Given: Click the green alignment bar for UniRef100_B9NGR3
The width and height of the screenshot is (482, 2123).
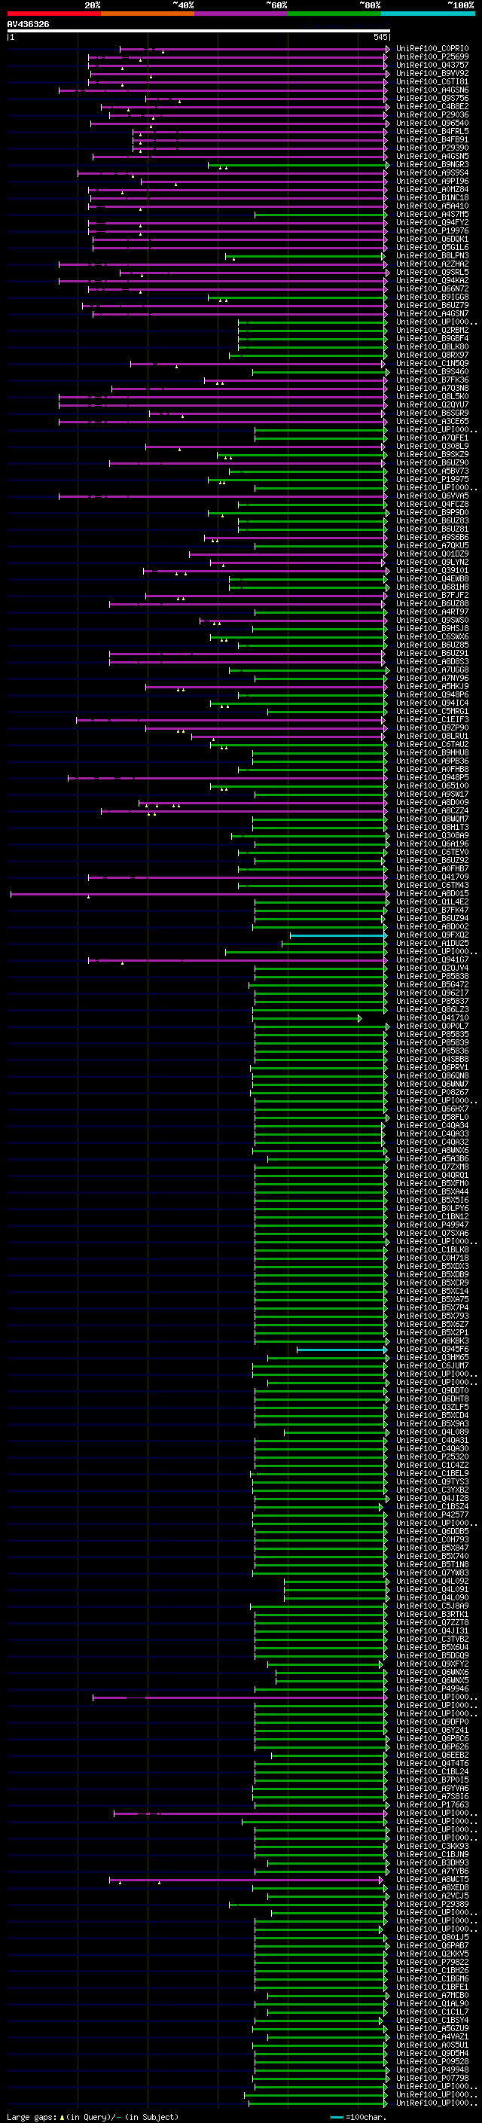Looking at the screenshot, I should click(x=297, y=165).
